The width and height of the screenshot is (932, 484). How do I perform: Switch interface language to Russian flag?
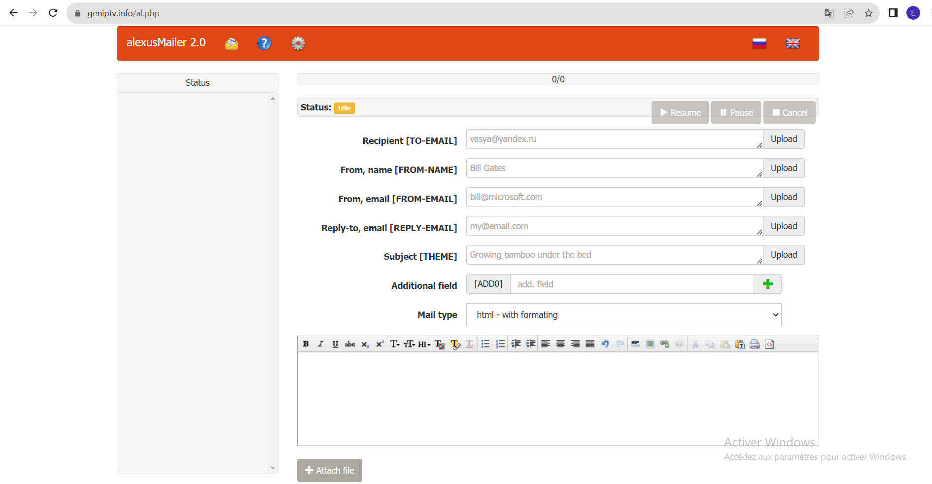(x=759, y=43)
